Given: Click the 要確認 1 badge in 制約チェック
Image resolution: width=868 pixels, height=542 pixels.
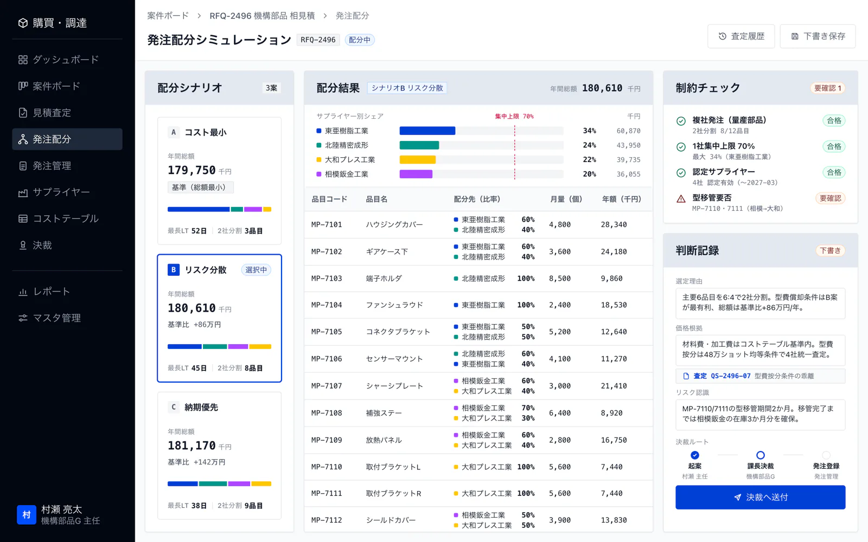Looking at the screenshot, I should [x=828, y=88].
